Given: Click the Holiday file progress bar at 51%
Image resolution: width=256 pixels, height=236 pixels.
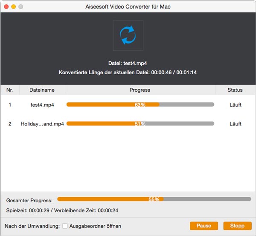Looking at the screenshot, I should (140, 124).
